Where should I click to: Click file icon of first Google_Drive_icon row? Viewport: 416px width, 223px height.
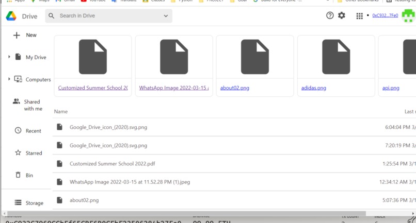click(60, 127)
